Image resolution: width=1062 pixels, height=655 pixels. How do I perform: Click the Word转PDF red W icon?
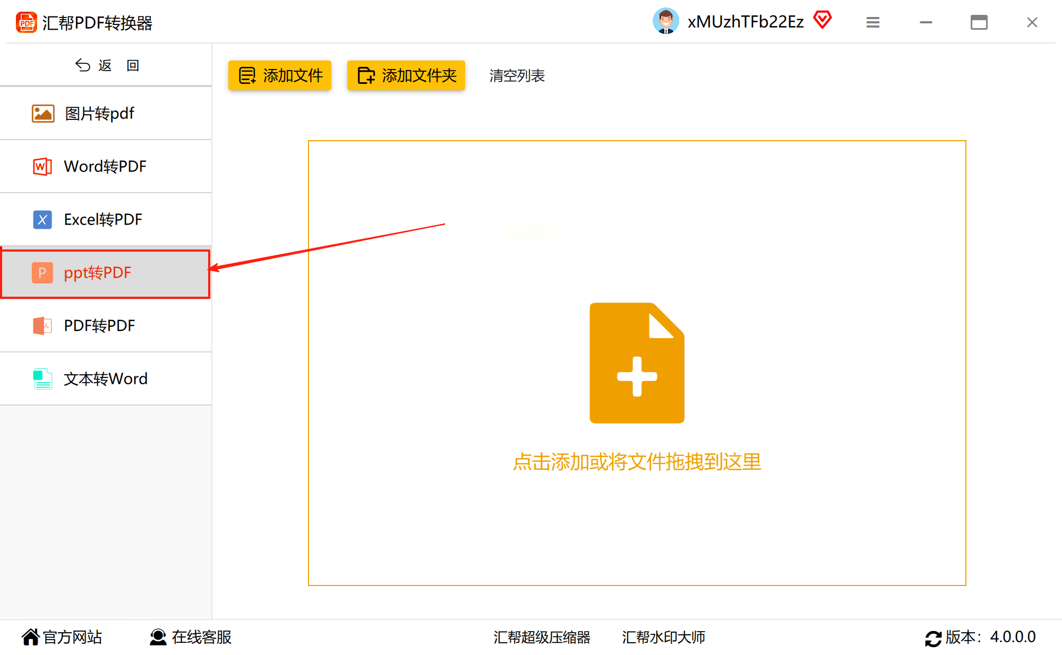click(42, 167)
